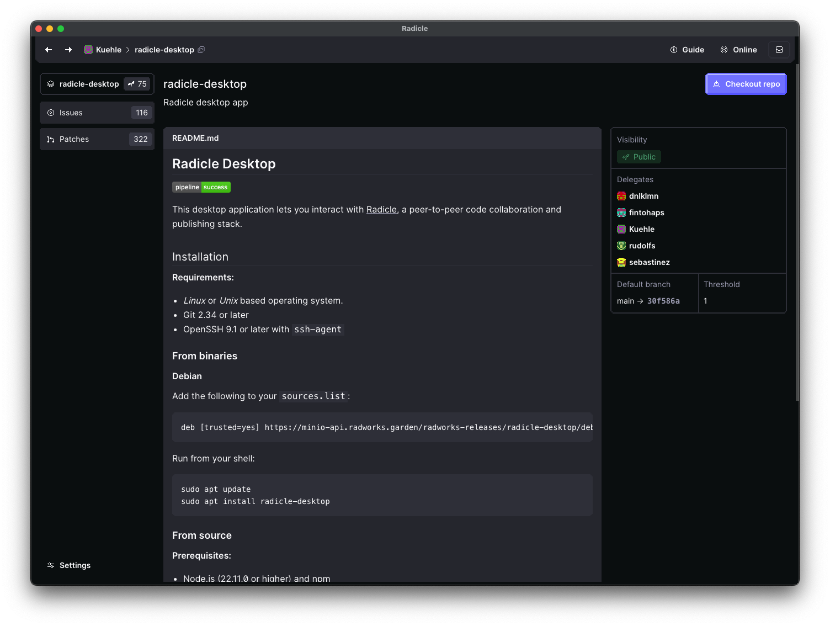This screenshot has width=830, height=626.
Task: Click radicle-desktop breadcrumb text
Action: 164,50
